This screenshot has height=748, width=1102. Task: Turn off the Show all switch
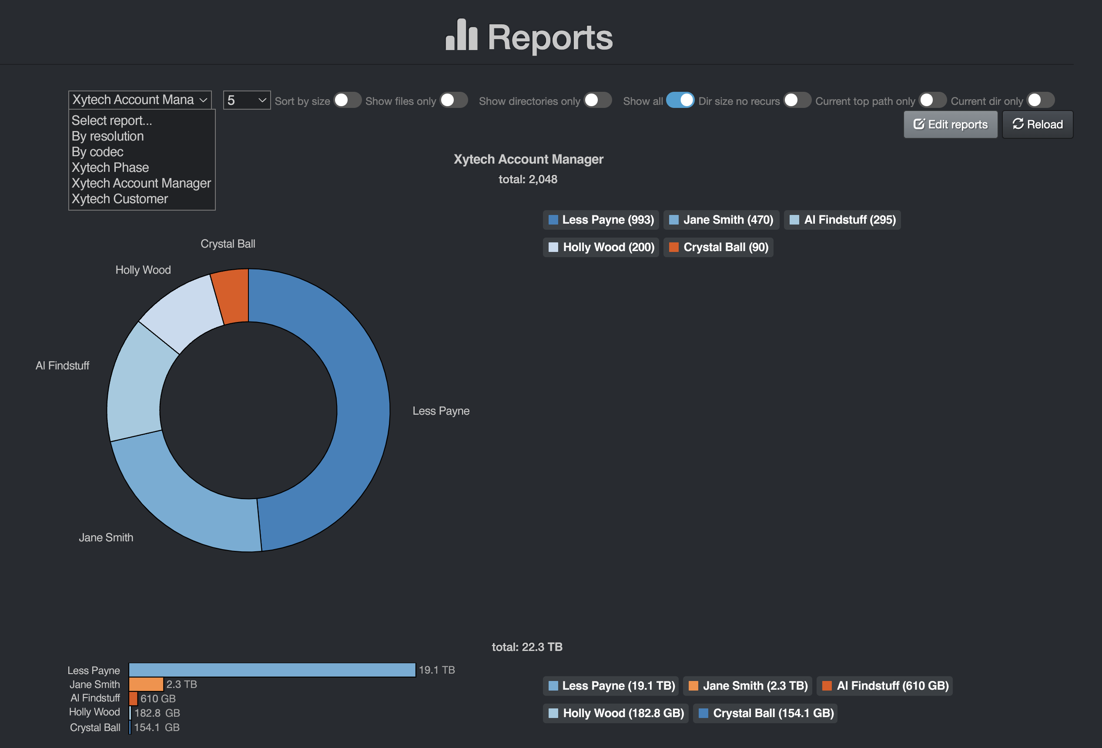(680, 101)
